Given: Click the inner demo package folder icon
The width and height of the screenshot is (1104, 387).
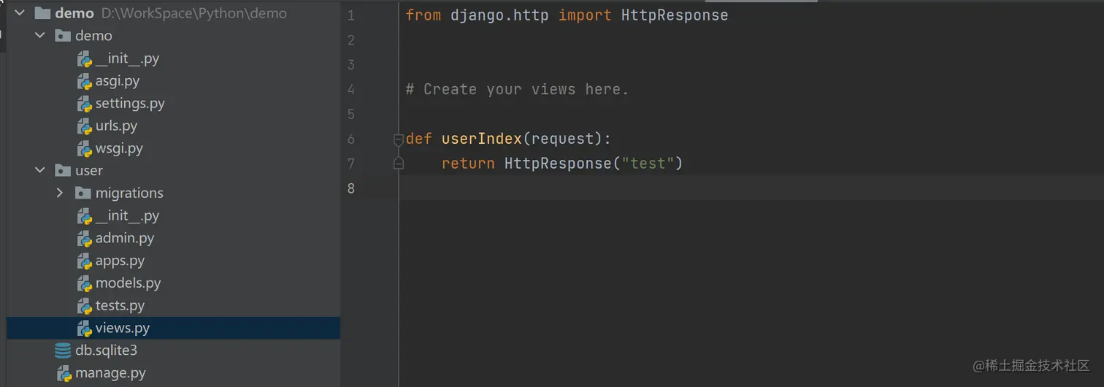Looking at the screenshot, I should click(63, 36).
